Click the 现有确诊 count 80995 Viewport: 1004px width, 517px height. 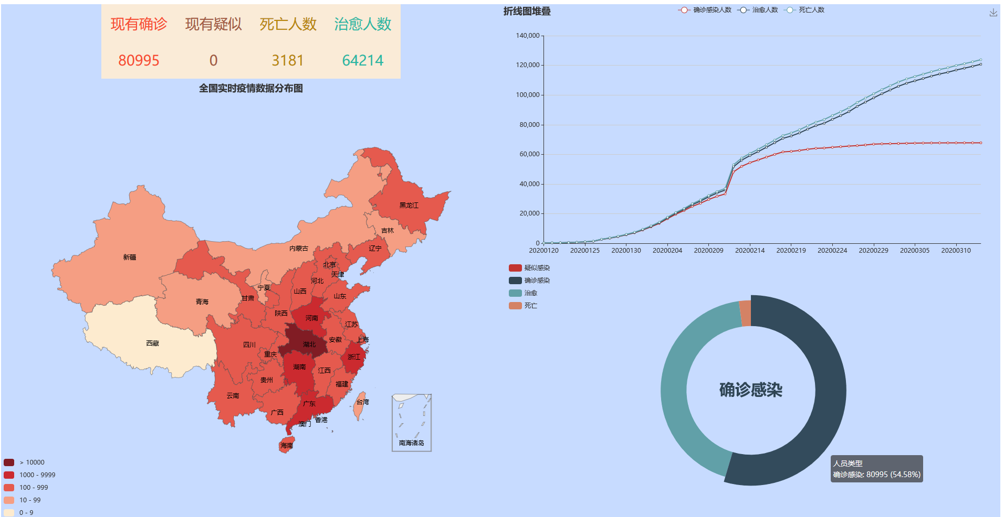pyautogui.click(x=139, y=60)
